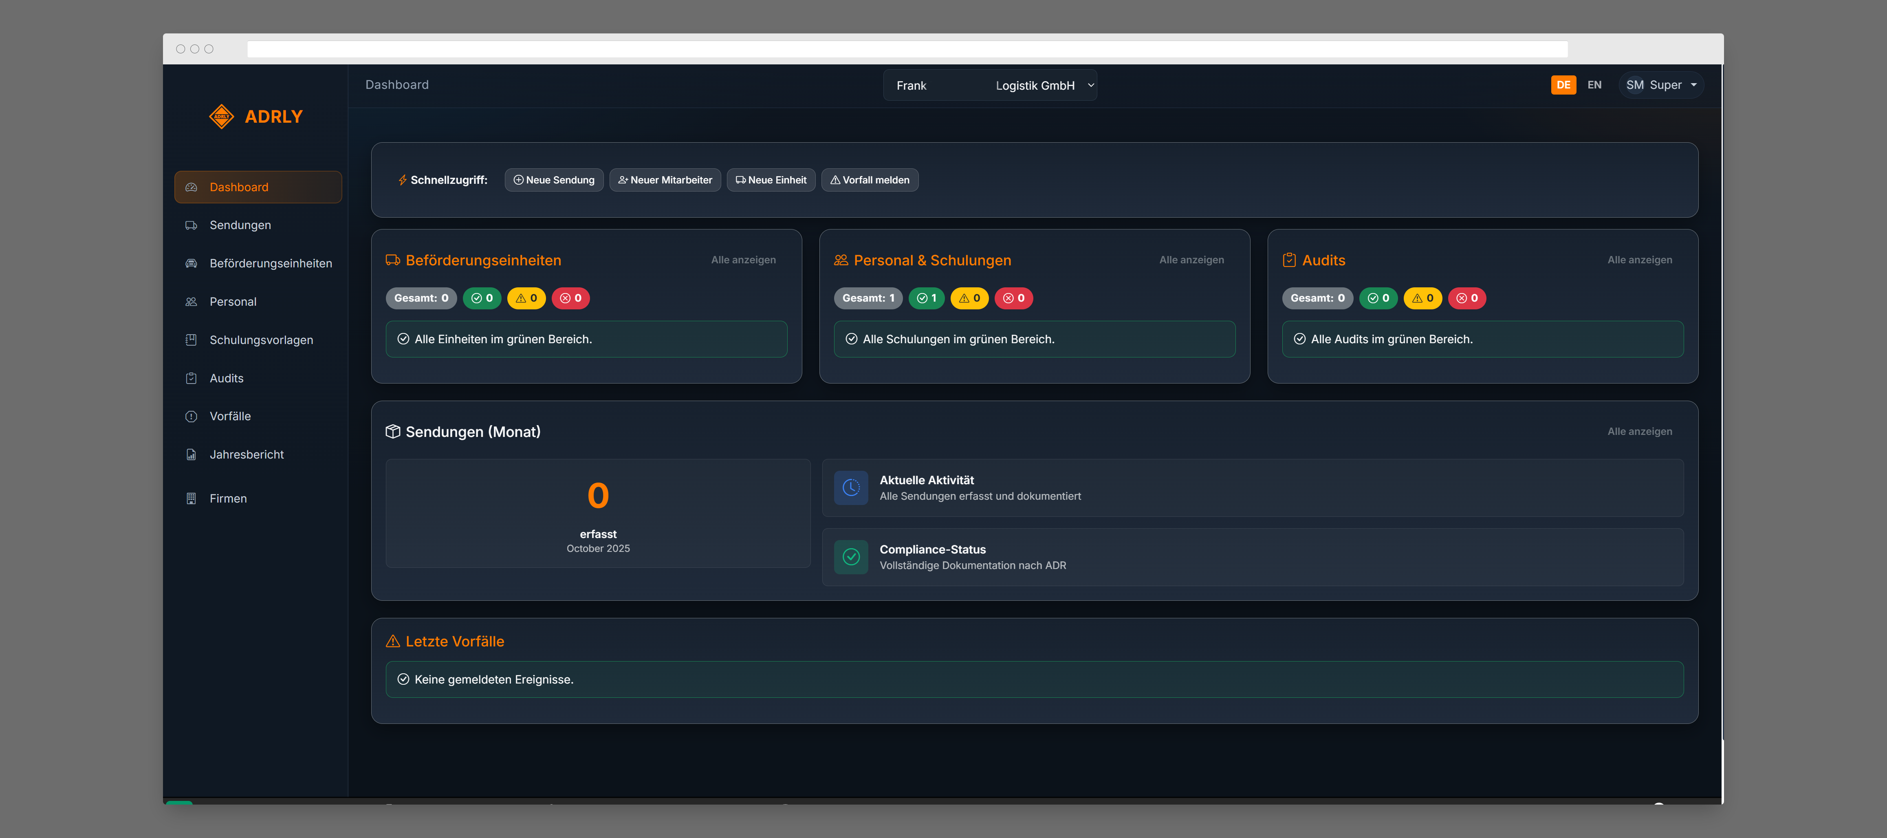This screenshot has width=1887, height=838.
Task: Toggle the DE language button
Action: (x=1563, y=84)
